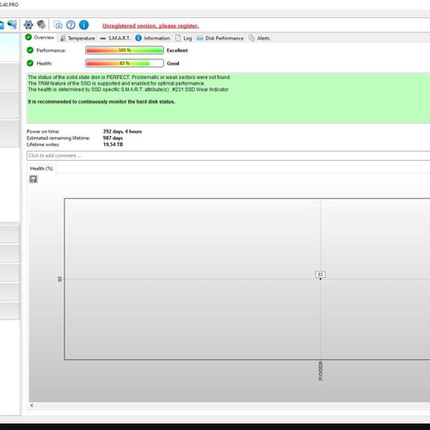Switch to the Information tab
The image size is (430, 430).
(152, 38)
